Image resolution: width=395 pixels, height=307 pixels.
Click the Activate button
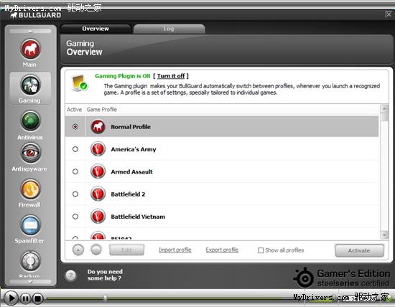pos(360,250)
